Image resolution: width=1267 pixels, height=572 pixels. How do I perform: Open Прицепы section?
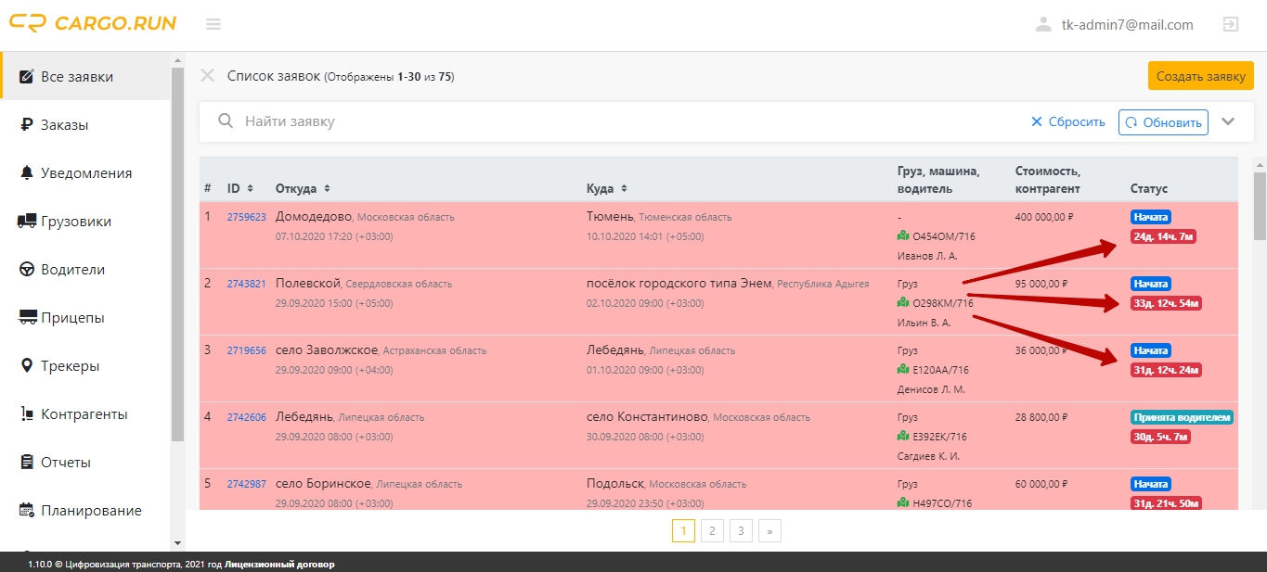85,317
